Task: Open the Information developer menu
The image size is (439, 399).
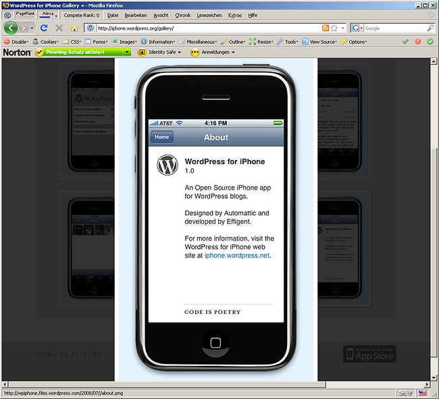Action: click(158, 42)
